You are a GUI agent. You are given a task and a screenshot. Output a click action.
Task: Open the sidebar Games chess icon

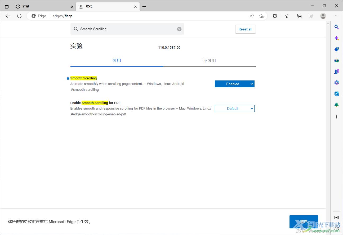[x=337, y=71]
